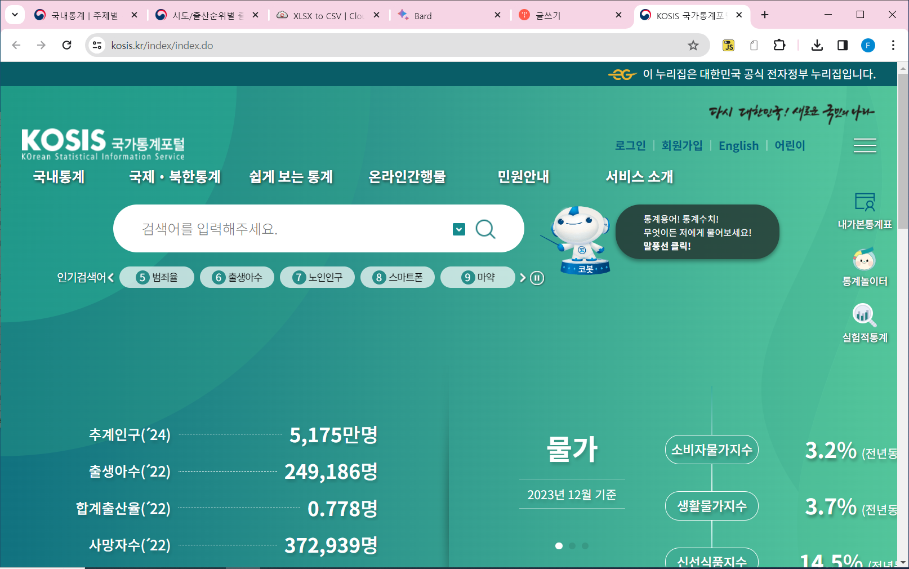Select popular keyword 출생아수
This screenshot has height=569, width=909.
coord(237,277)
